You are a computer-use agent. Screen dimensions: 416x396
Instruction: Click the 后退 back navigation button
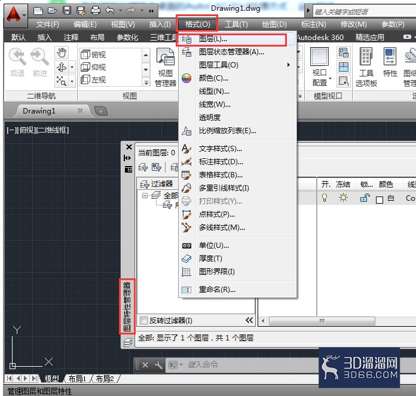click(17, 63)
